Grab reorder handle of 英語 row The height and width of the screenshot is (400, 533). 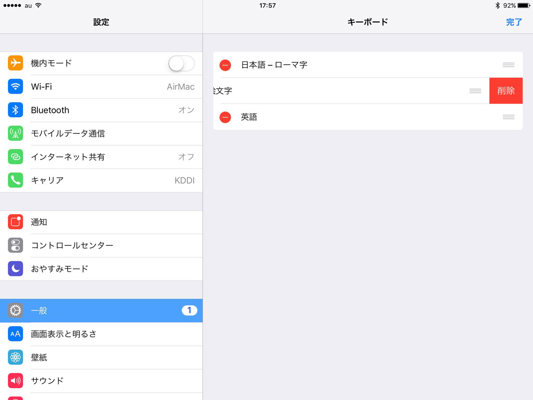point(509,117)
